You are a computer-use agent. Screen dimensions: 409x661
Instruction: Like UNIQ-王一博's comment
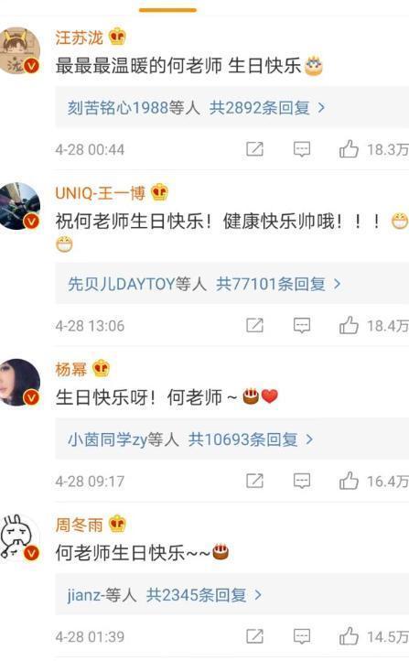tap(349, 325)
